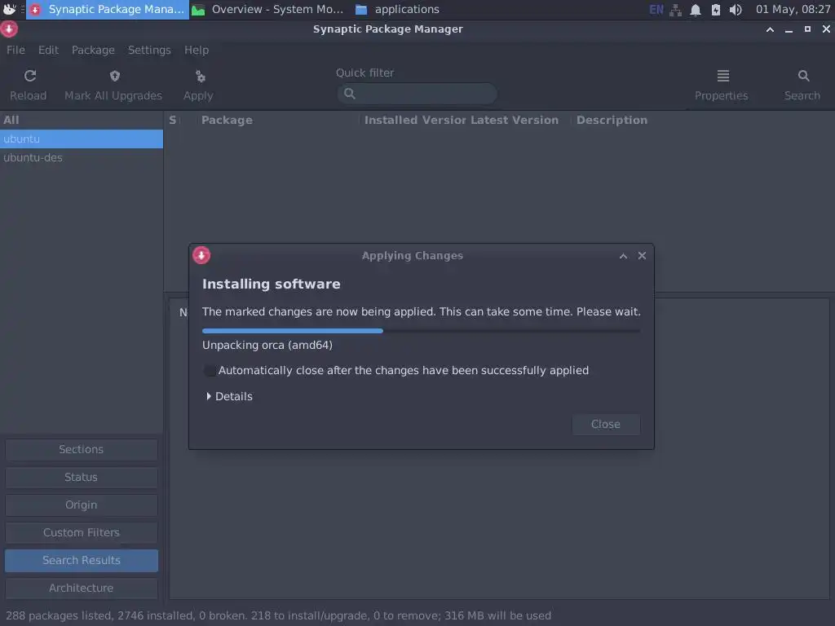Image resolution: width=835 pixels, height=626 pixels.
Task: Roll up the Synaptic main window
Action: (x=770, y=29)
